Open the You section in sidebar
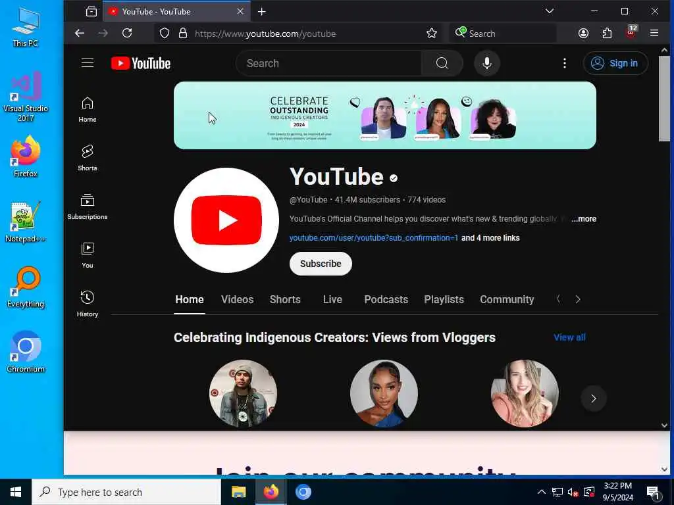The width and height of the screenshot is (674, 505). 88,256
